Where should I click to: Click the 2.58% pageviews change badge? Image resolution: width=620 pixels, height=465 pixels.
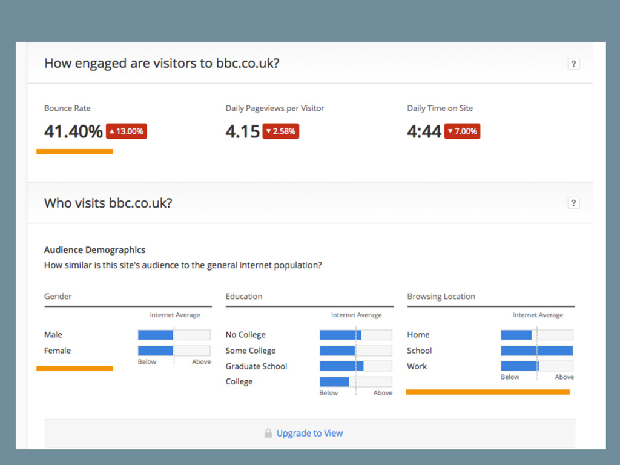[281, 131]
